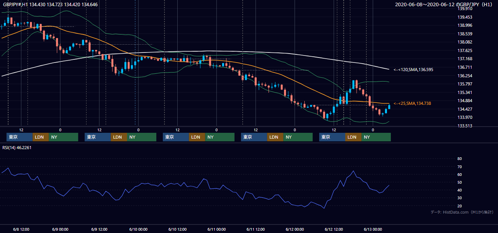
Task: Select the 東京 session box for 6/9
Action: [98, 137]
